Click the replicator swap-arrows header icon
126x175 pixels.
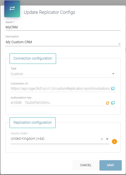tap(12, 9)
